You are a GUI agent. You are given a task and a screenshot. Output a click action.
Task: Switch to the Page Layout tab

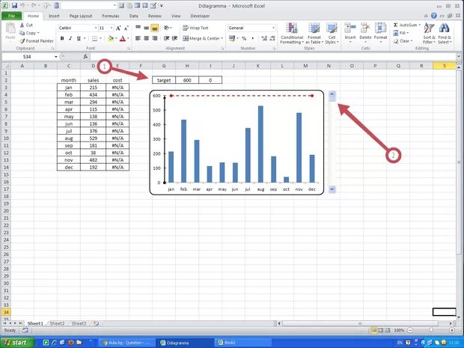(81, 16)
